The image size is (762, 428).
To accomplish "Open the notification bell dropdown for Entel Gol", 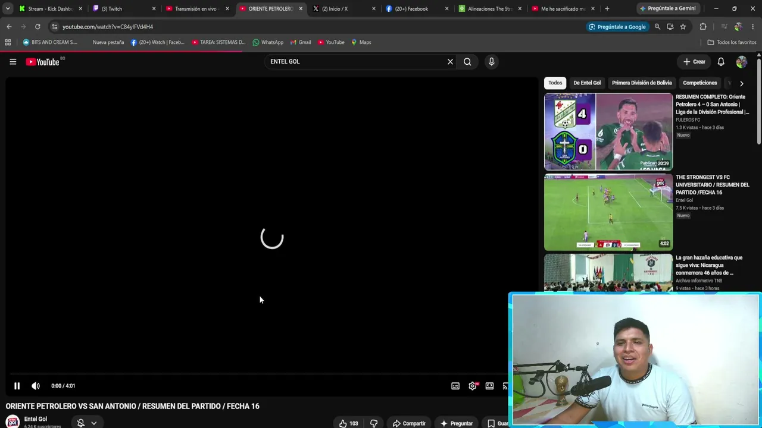I will coord(86,423).
